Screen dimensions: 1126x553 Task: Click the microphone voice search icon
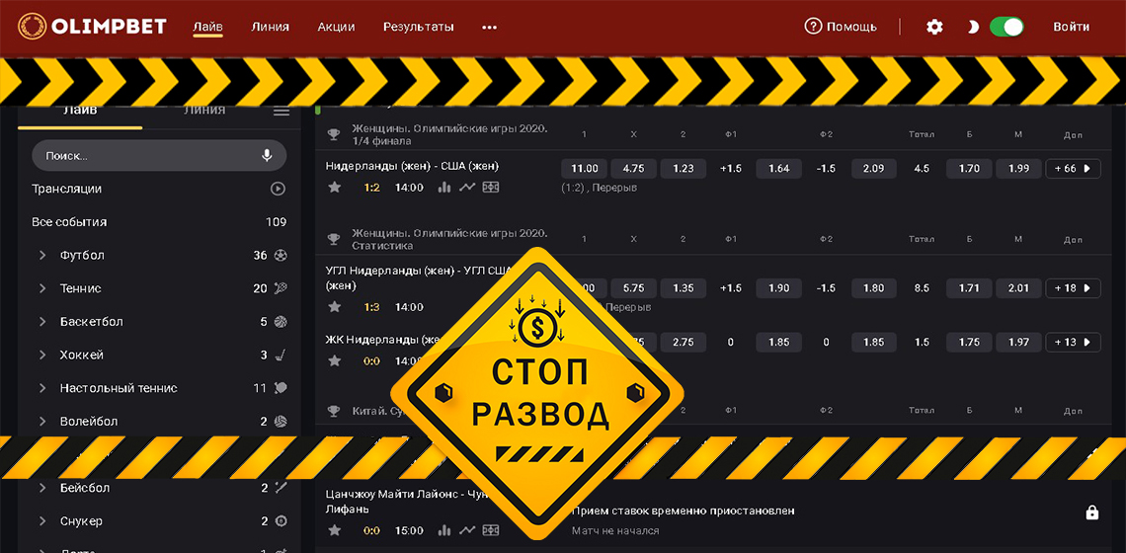[x=267, y=155]
